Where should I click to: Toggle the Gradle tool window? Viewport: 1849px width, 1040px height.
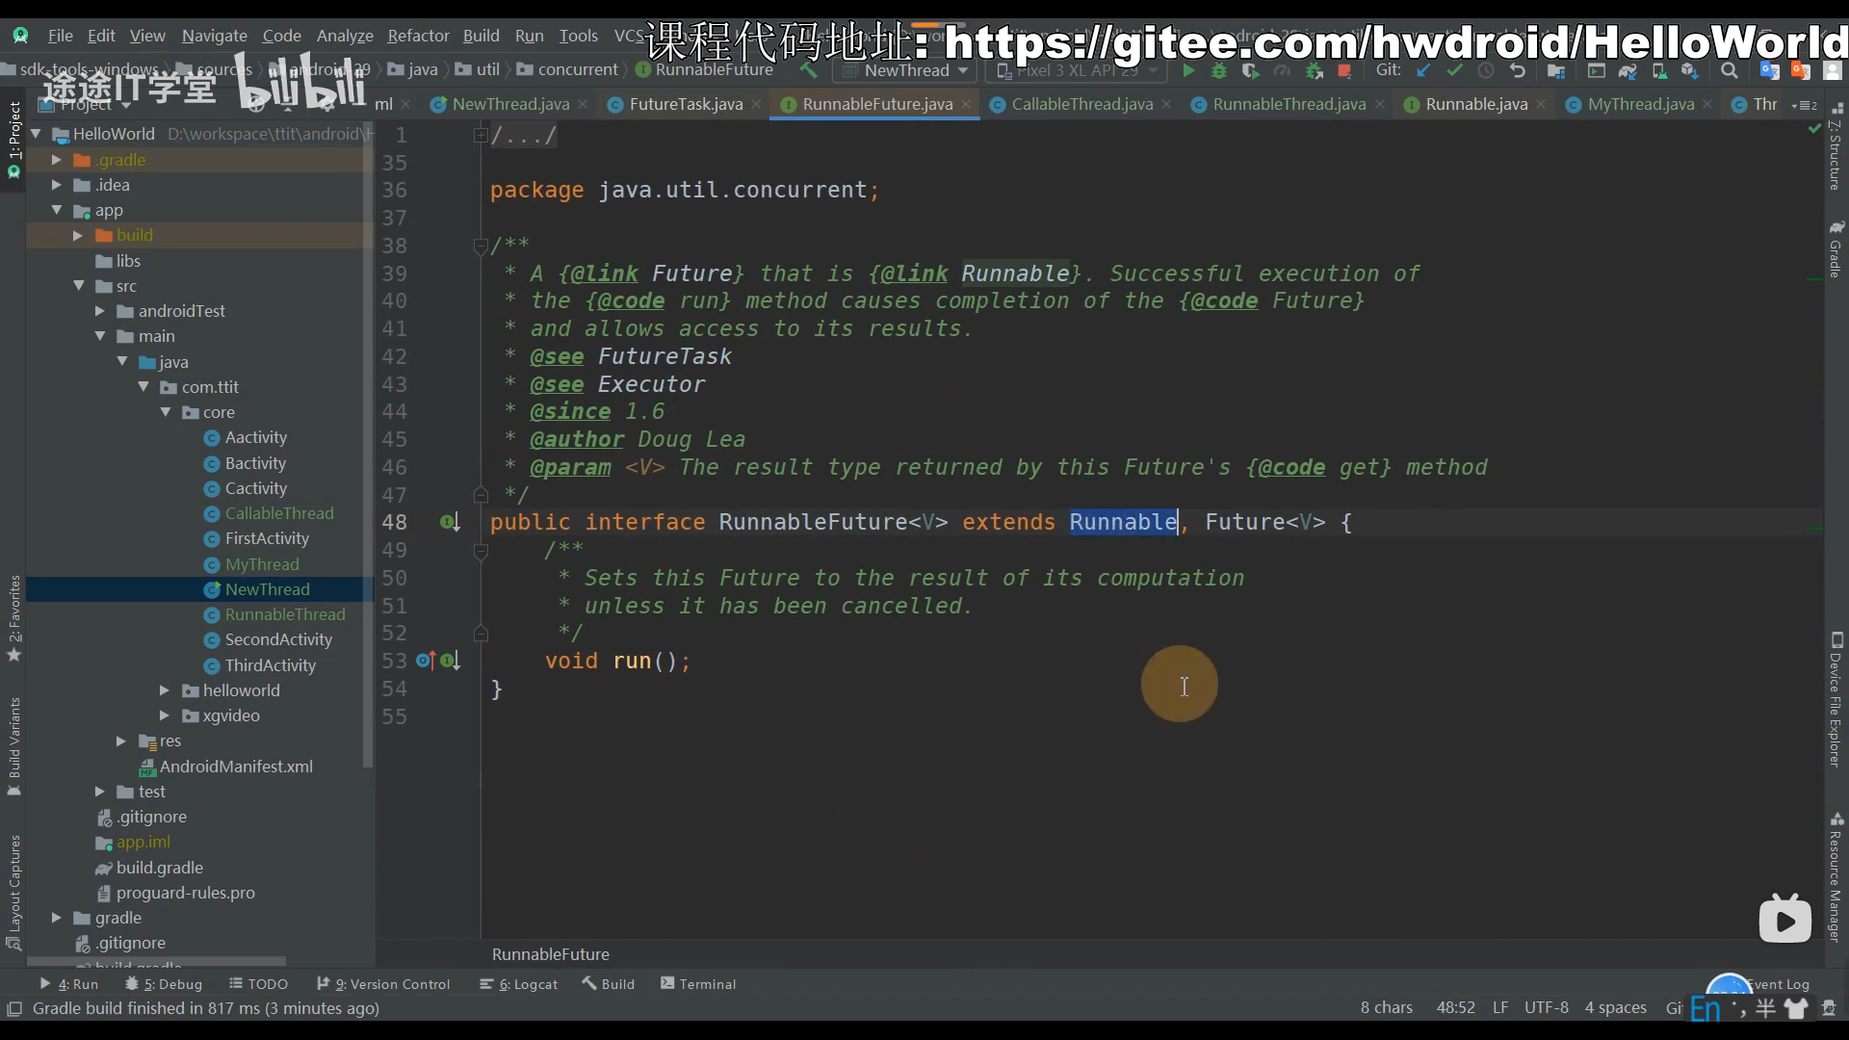pyautogui.click(x=1836, y=249)
